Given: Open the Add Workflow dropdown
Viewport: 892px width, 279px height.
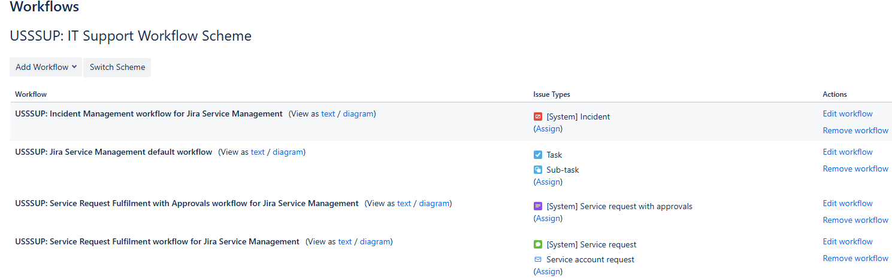Looking at the screenshot, I should coord(46,67).
